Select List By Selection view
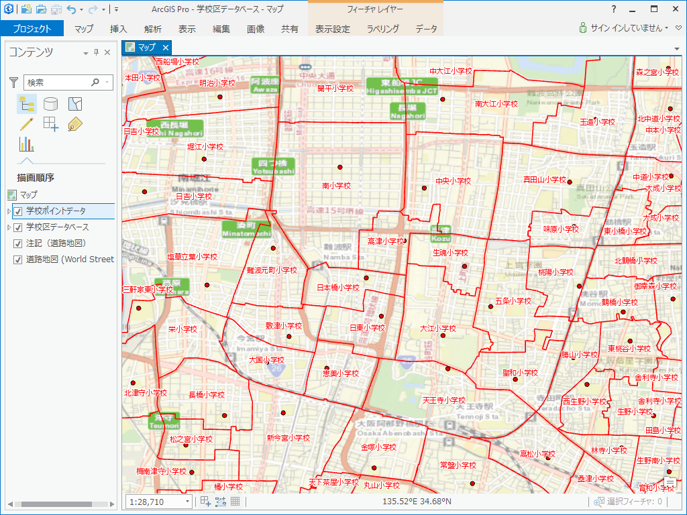687x515 pixels. (x=75, y=104)
